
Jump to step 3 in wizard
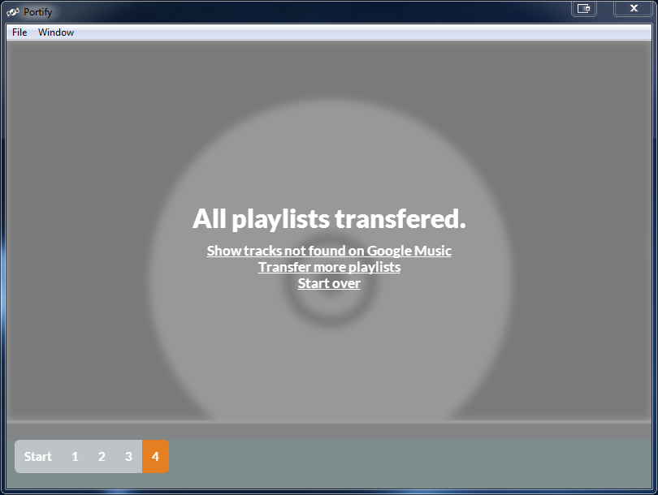click(x=129, y=456)
